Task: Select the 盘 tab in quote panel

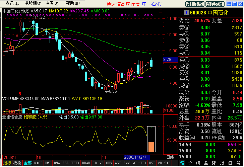Action: (x=206, y=163)
